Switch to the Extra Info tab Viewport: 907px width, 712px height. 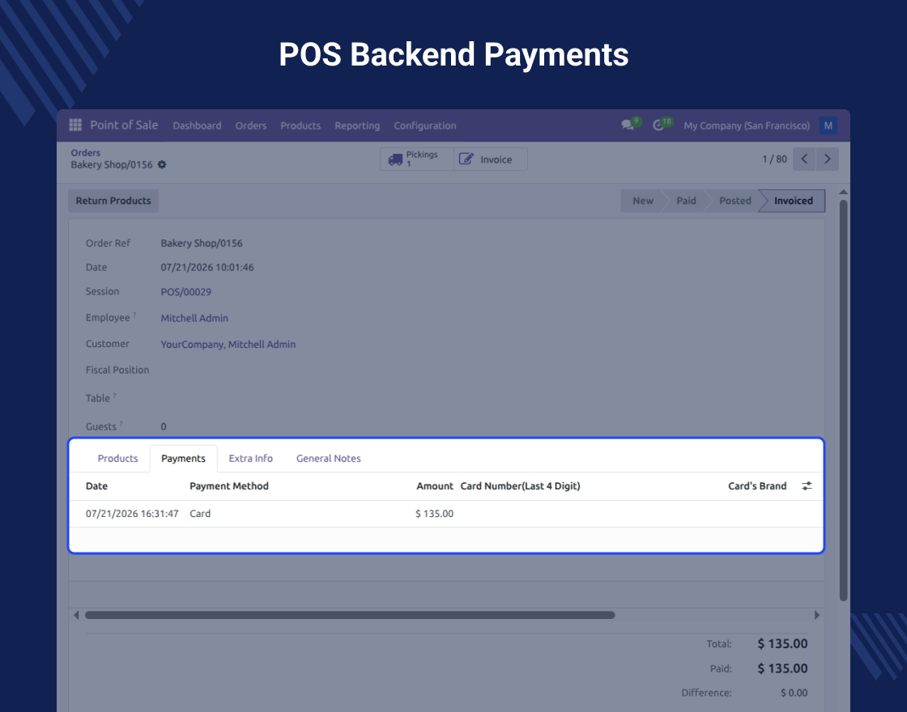(250, 458)
